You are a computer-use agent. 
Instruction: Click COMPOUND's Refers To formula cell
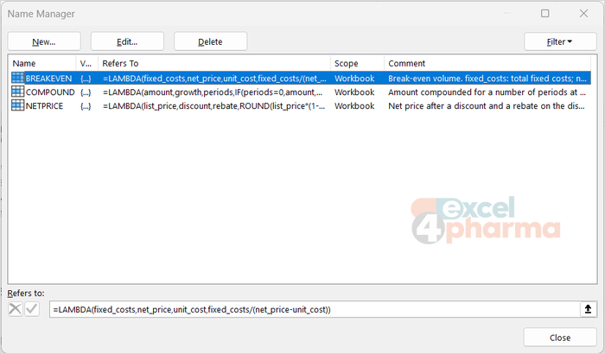coord(213,92)
